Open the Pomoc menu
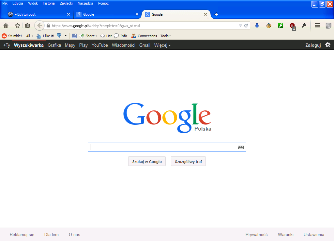This screenshot has width=334, height=241. (103, 3)
